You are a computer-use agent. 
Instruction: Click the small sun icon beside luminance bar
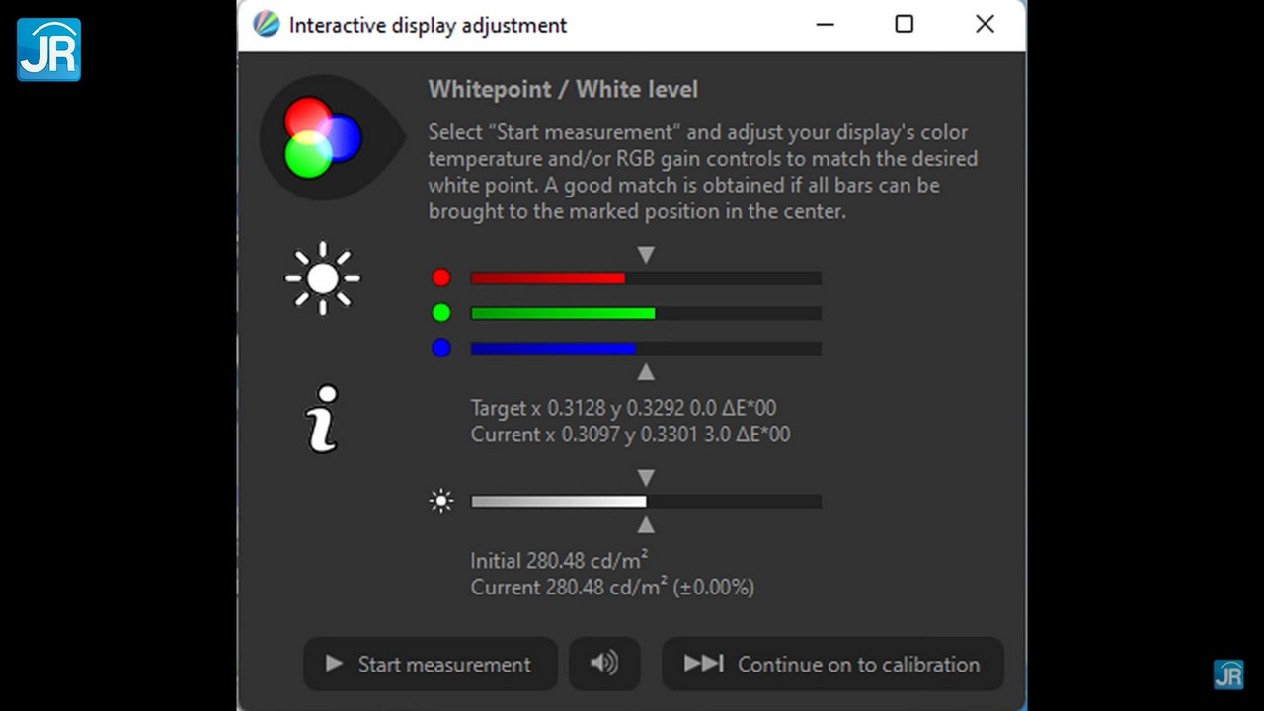pyautogui.click(x=441, y=502)
